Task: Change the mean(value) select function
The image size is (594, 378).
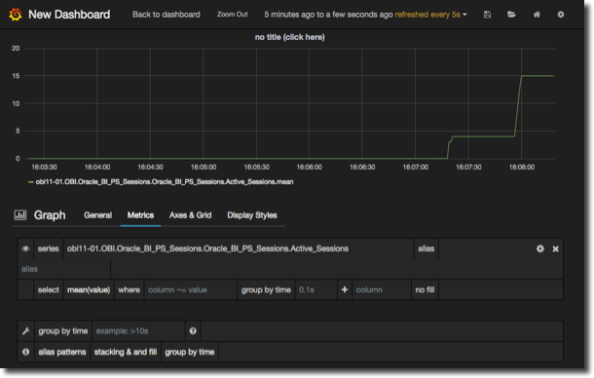Action: pos(89,290)
